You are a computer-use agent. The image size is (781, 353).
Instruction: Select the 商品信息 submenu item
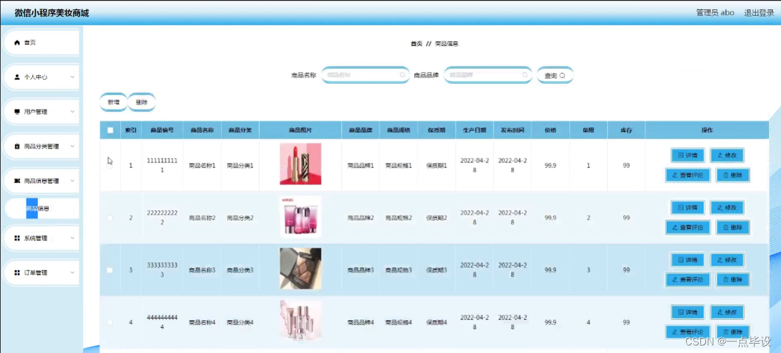pyautogui.click(x=42, y=208)
